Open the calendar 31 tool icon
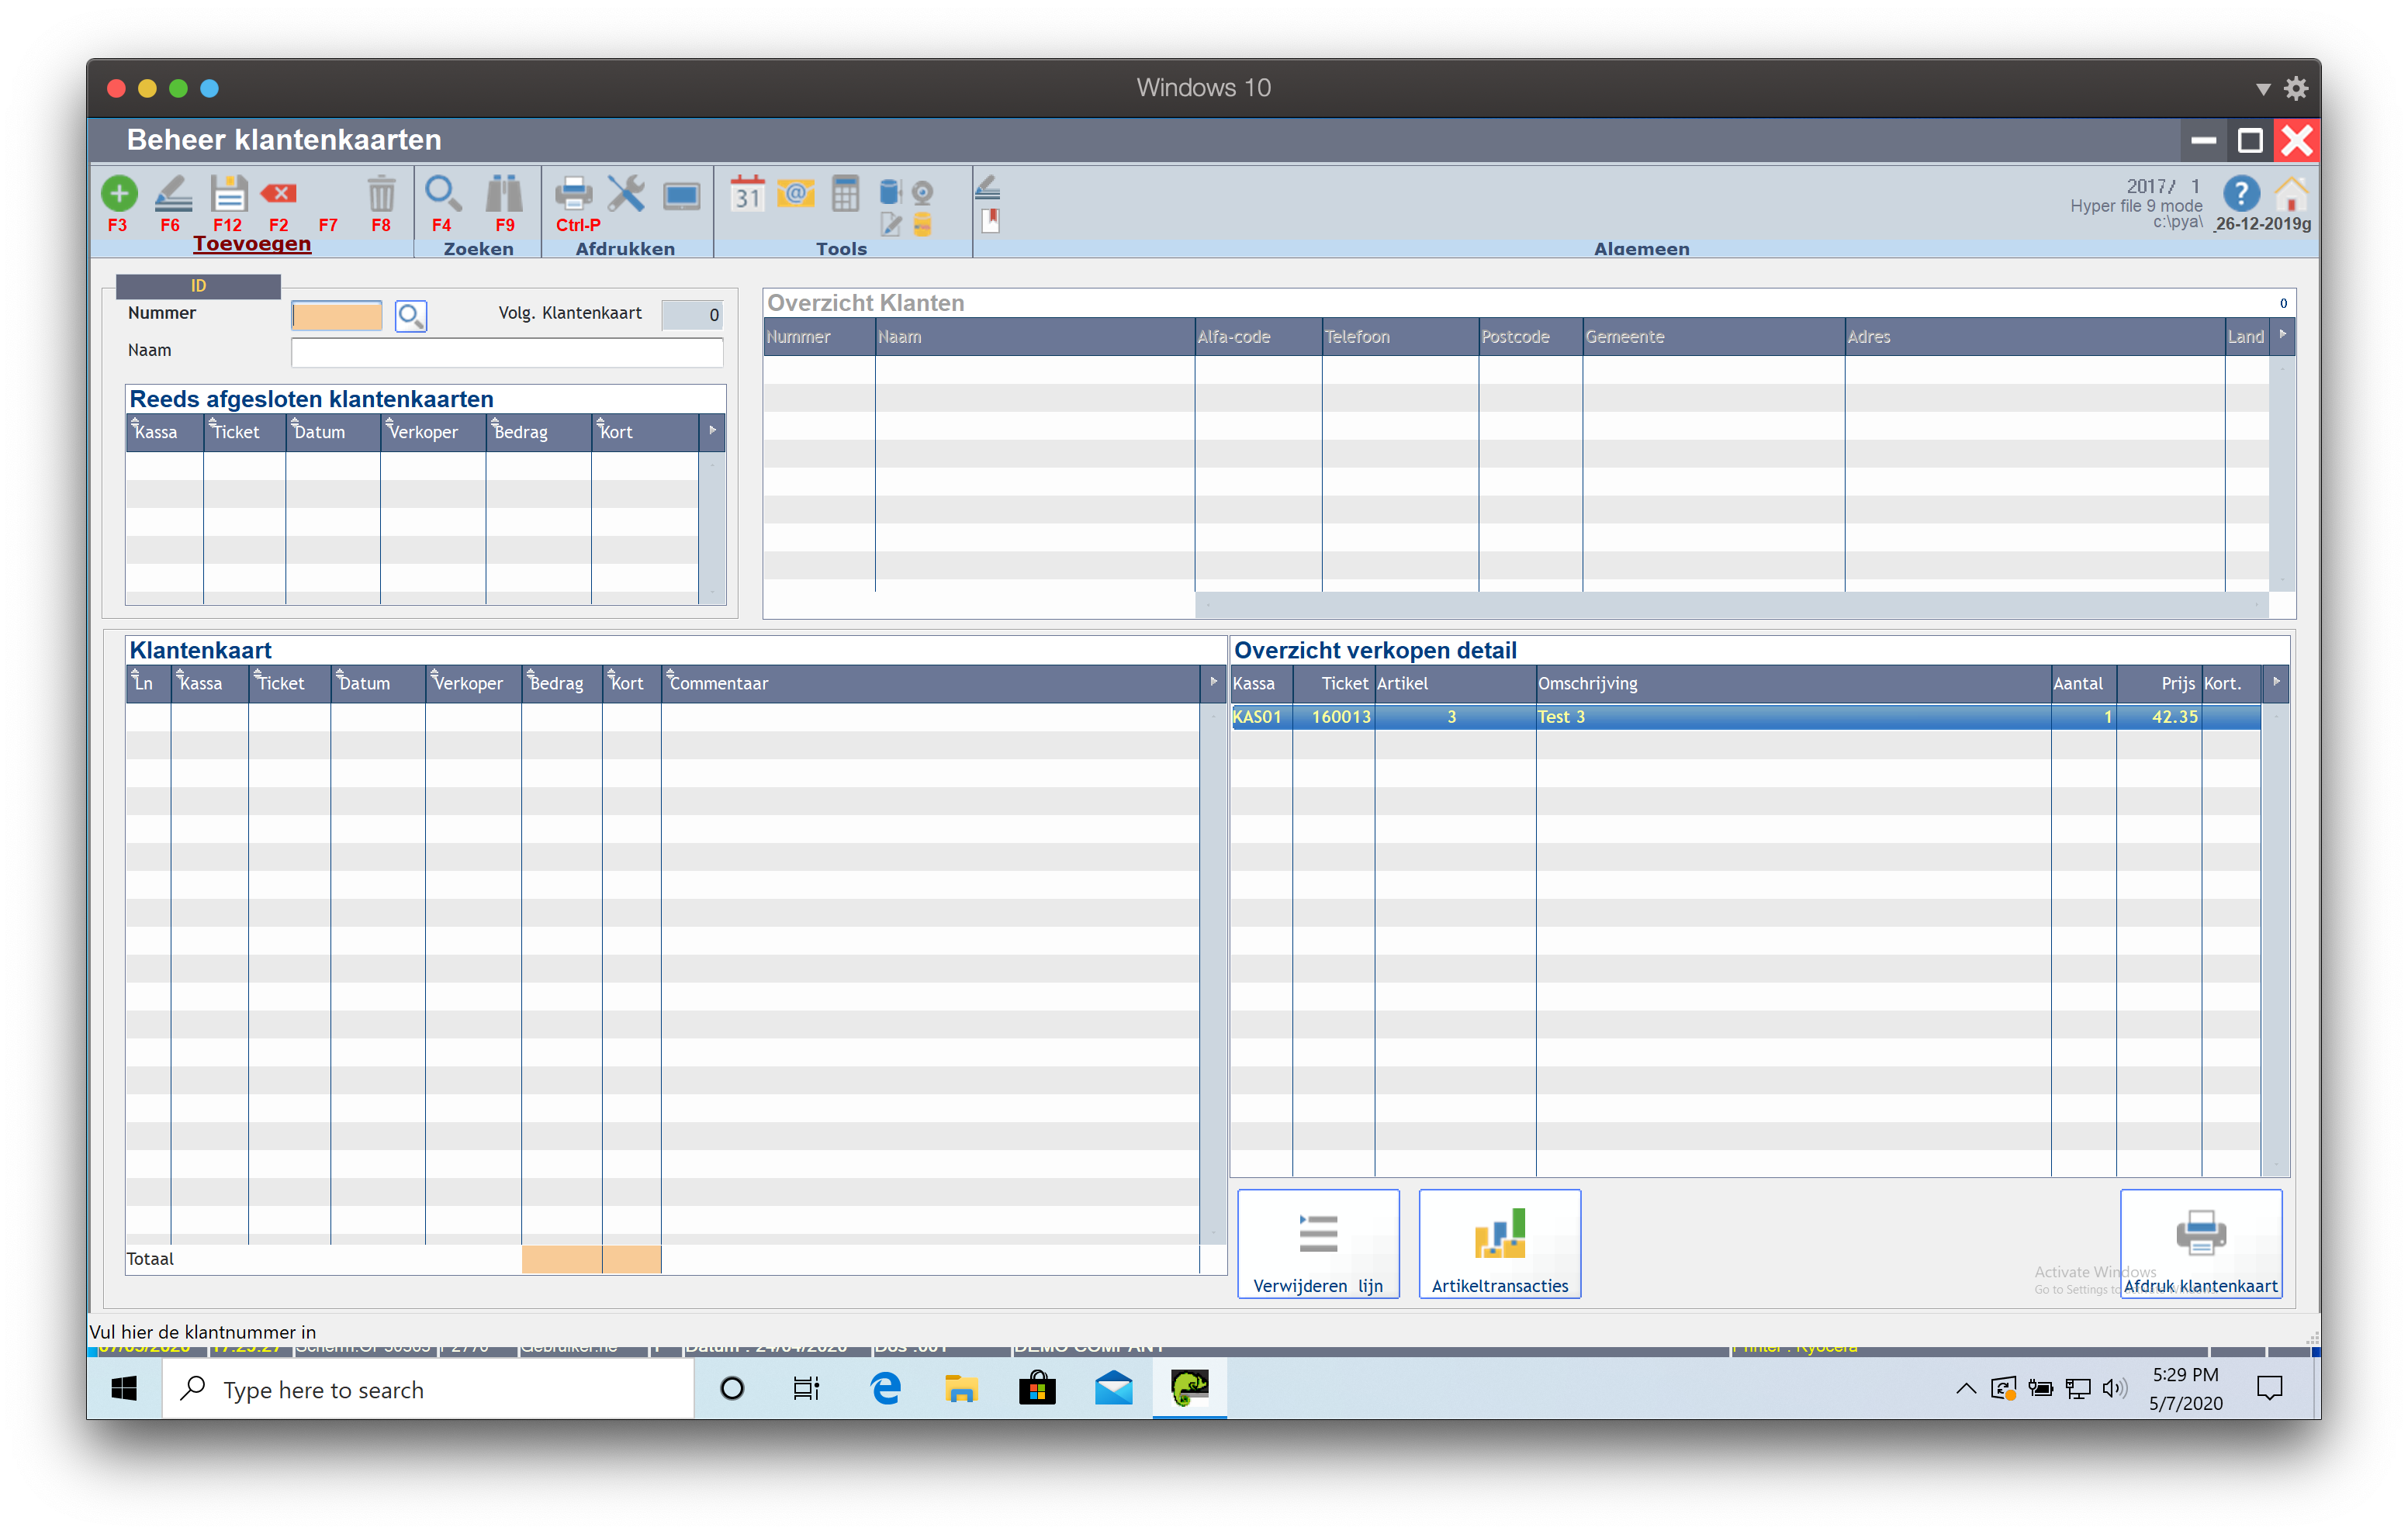Image resolution: width=2408 pixels, height=1534 pixels. pyautogui.click(x=747, y=194)
